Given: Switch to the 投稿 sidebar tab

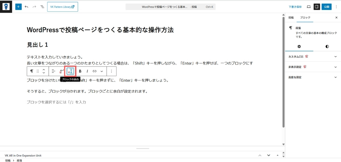Looking at the screenshot, I should (x=291, y=18).
